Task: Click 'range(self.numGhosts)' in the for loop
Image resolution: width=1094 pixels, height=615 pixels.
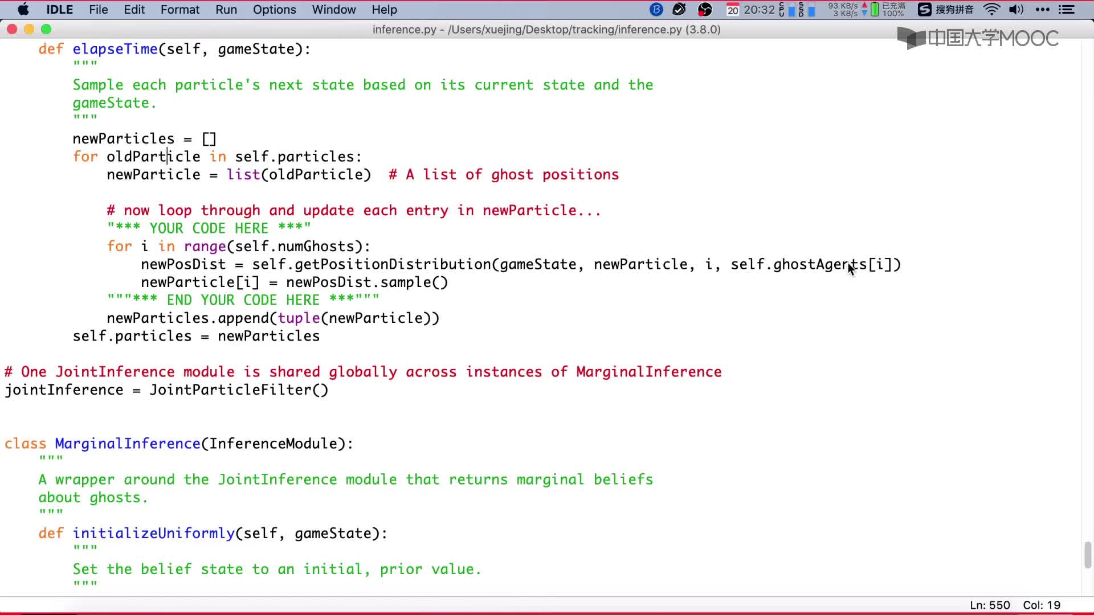Action: pyautogui.click(x=273, y=246)
